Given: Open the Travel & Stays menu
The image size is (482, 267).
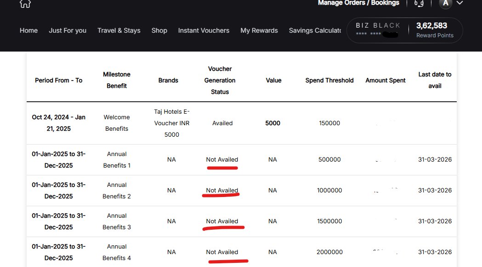Looking at the screenshot, I should point(119,30).
